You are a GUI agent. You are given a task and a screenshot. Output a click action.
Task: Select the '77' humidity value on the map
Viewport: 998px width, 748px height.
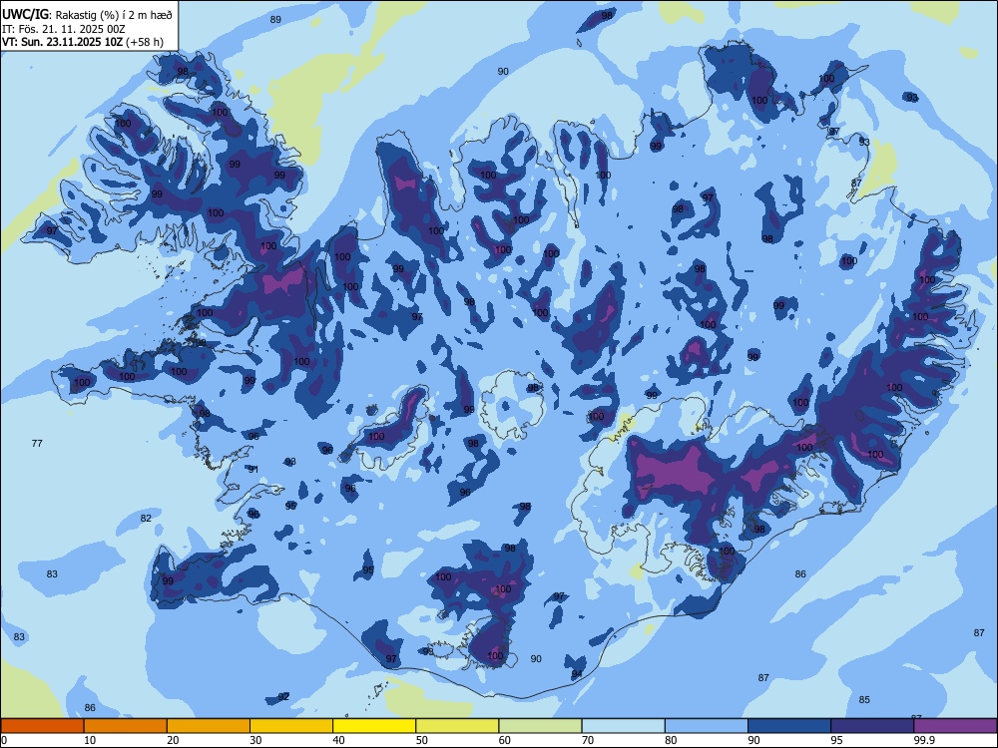pos(37,444)
